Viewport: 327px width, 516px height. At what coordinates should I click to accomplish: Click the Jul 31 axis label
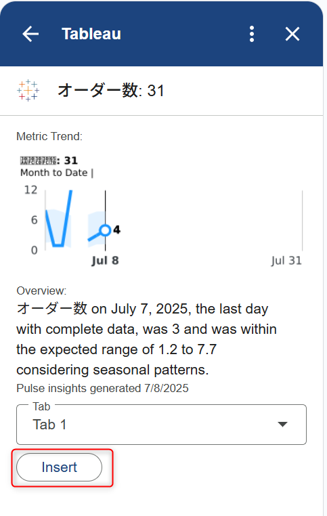(286, 261)
